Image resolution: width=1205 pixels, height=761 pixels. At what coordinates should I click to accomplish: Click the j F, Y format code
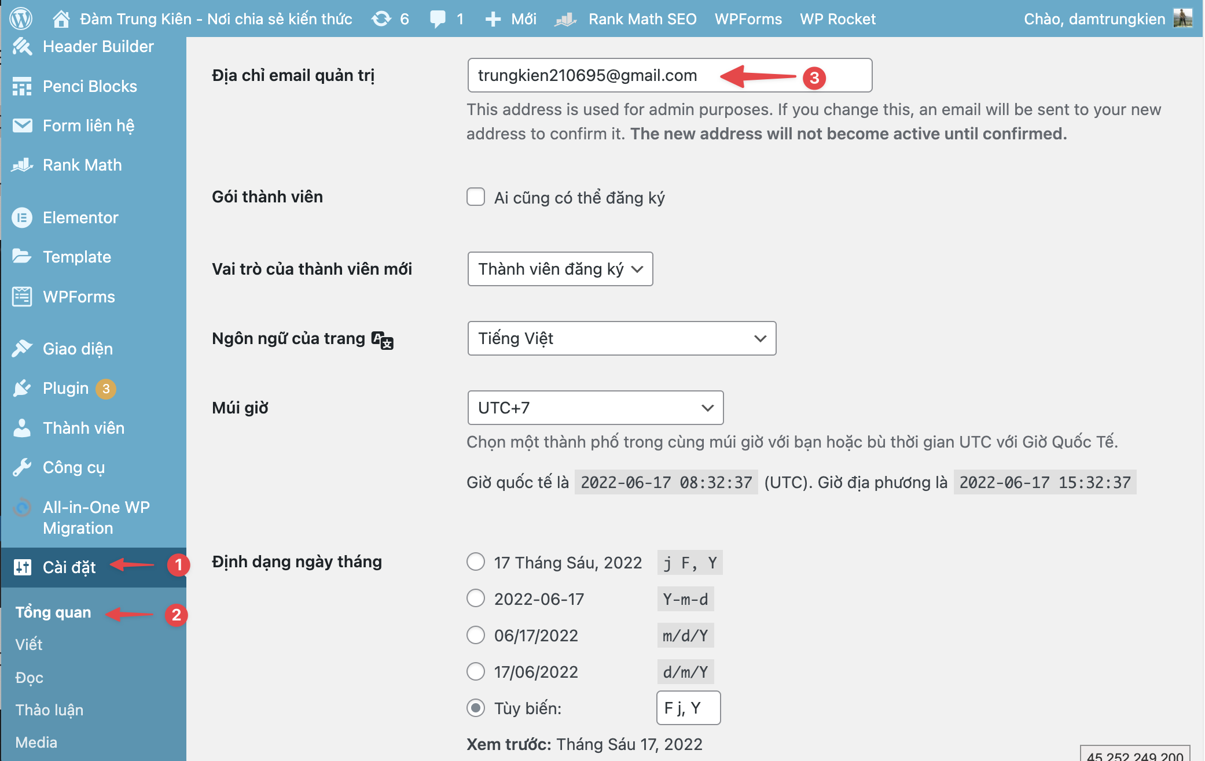tap(690, 563)
